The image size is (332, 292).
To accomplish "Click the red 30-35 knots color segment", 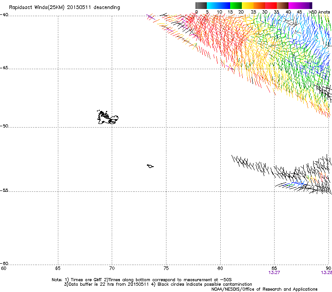I will [x=271, y=5].
